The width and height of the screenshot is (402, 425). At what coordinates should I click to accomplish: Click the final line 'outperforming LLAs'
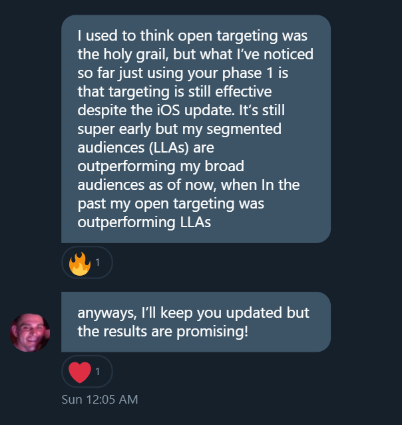tap(144, 222)
